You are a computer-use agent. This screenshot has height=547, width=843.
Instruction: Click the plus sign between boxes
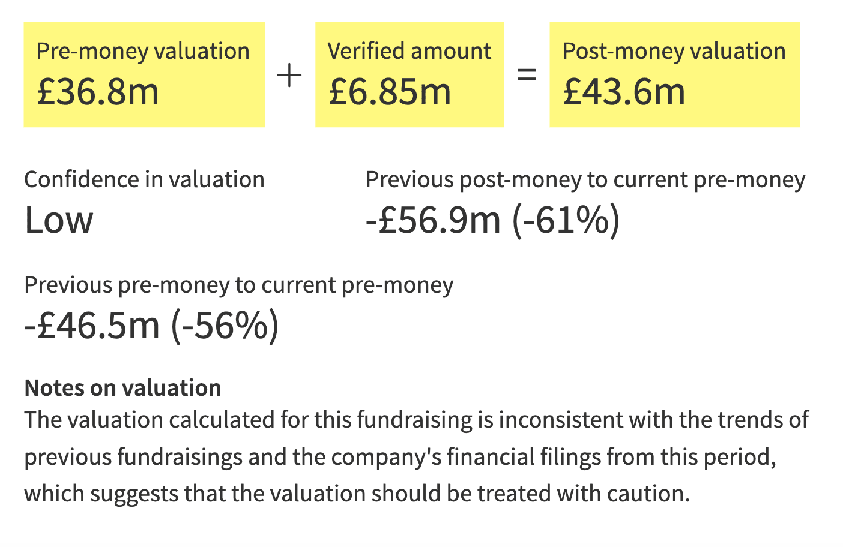[x=289, y=76]
